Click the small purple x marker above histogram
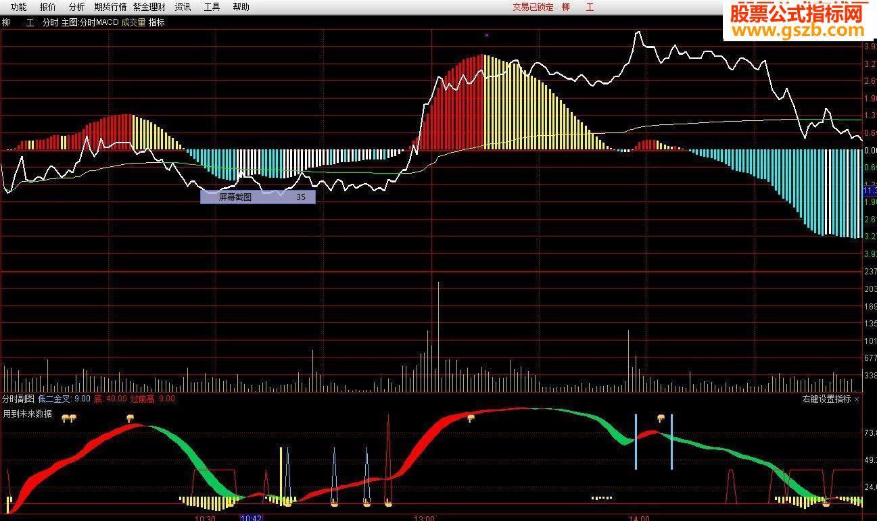 (487, 34)
